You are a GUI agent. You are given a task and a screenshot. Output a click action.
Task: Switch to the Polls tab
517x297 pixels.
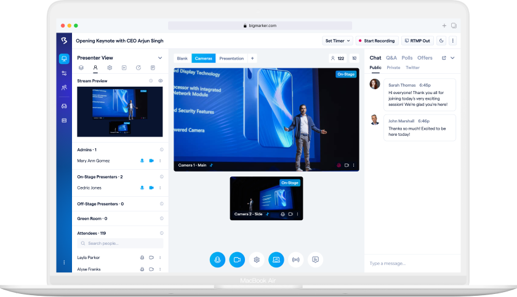[407, 58]
